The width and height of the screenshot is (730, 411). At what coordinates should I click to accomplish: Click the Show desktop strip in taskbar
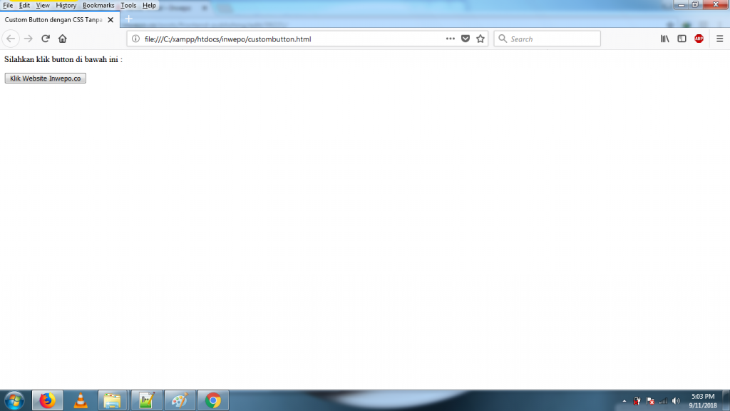point(726,401)
